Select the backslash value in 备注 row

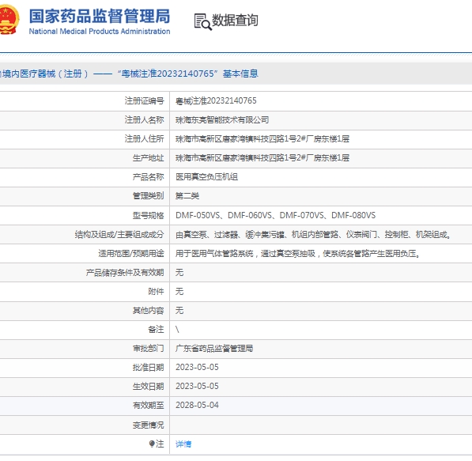point(177,330)
